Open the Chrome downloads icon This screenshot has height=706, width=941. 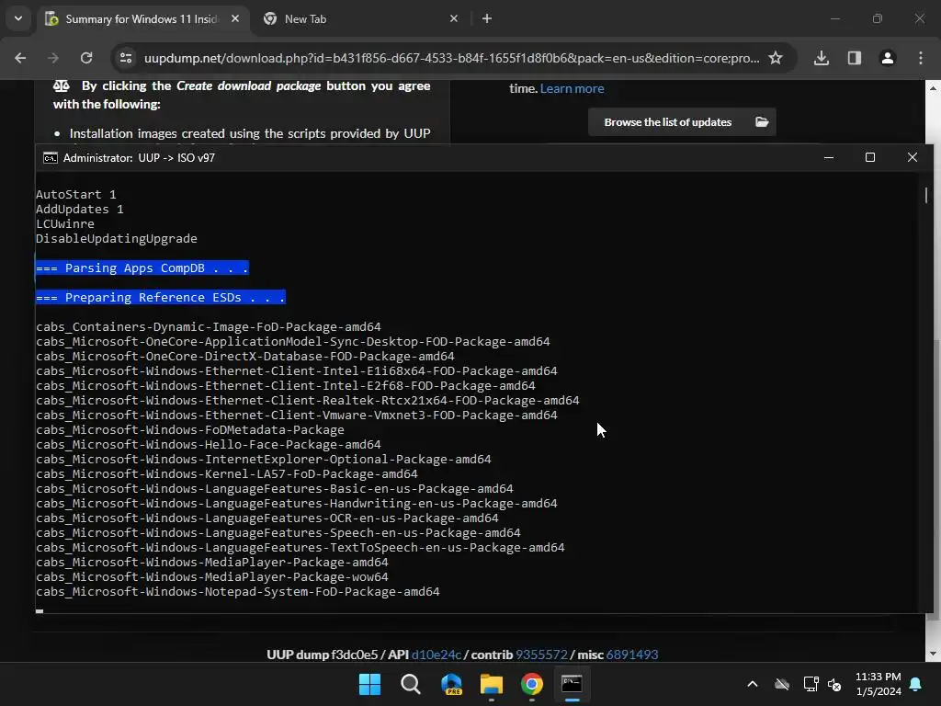822,58
